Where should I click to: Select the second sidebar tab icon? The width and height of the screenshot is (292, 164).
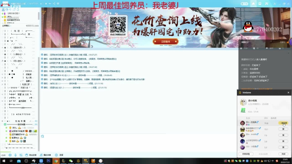click(x=7, y=9)
